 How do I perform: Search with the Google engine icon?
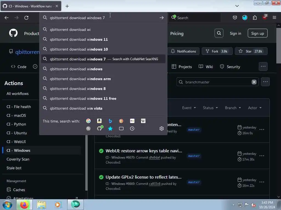88,121
